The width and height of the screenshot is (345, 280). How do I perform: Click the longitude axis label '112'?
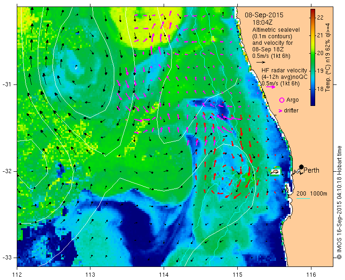pyautogui.click(x=17, y=274)
